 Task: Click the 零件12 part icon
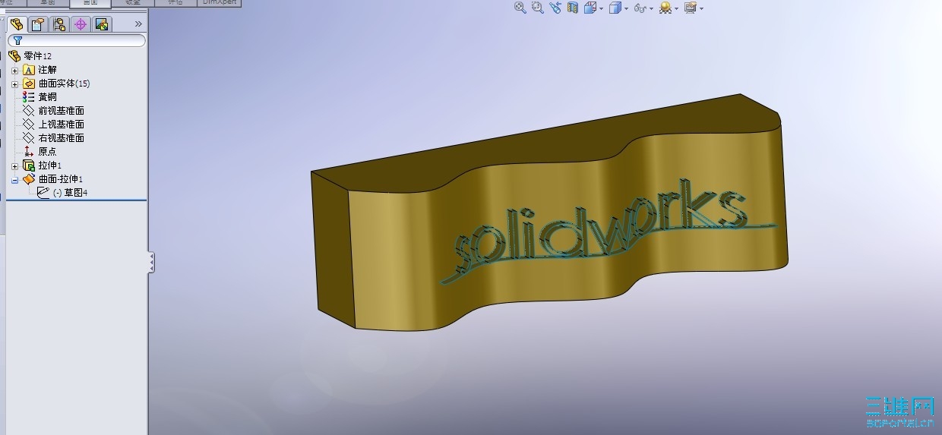pyautogui.click(x=14, y=55)
